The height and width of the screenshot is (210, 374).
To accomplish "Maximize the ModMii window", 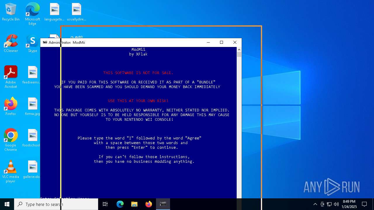I will [221, 42].
